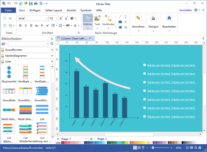
Task: Click the Anmelden sign-in link
Action: tap(185, 10)
